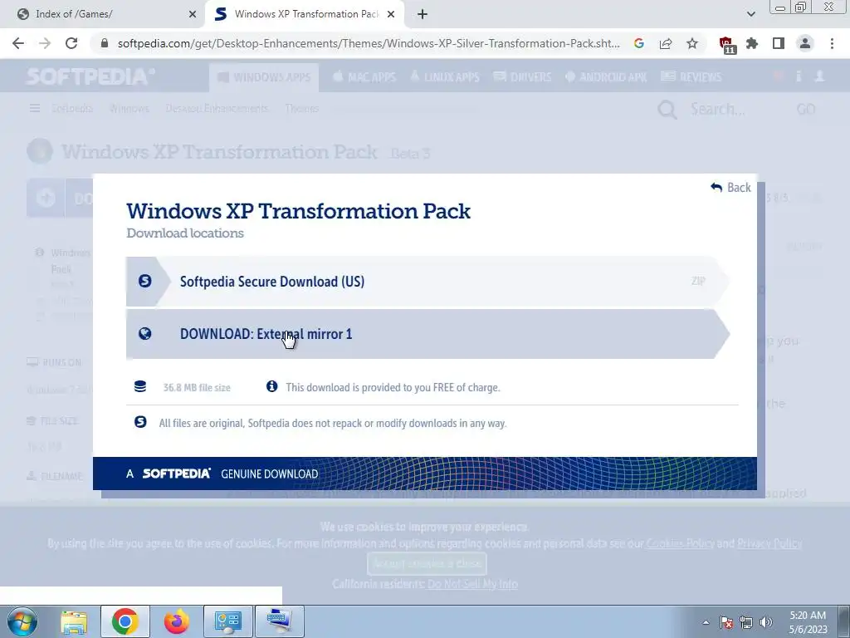Open the hamburger menu in breadcrumb bar
The width and height of the screenshot is (850, 638).
(x=35, y=109)
